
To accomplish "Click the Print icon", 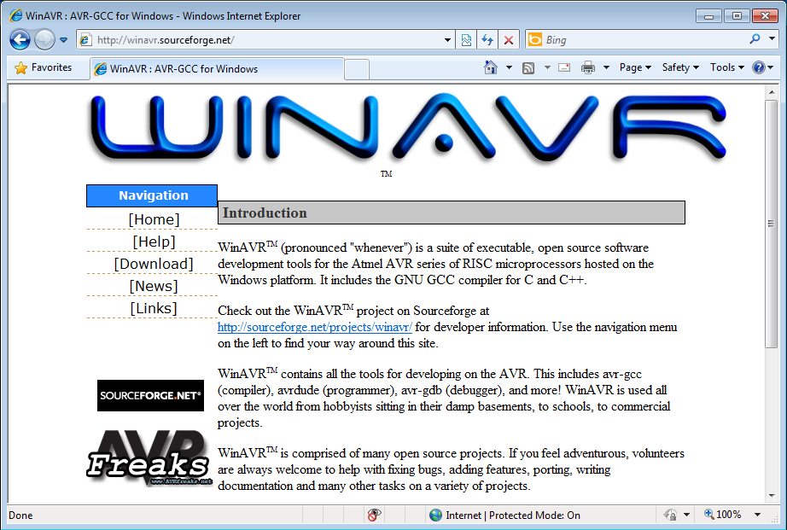I will pos(588,67).
